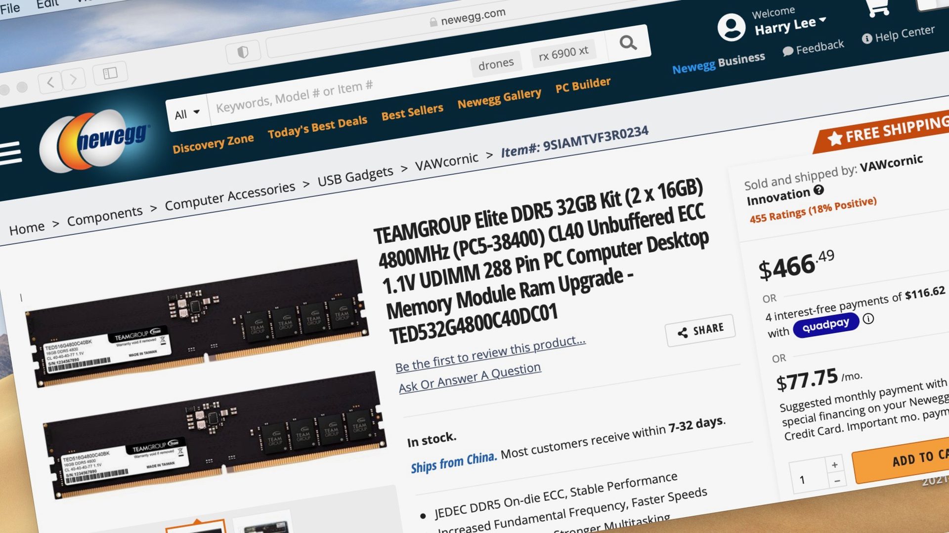949x533 pixels.
Task: Click the $466.49 price
Action: pos(796,265)
